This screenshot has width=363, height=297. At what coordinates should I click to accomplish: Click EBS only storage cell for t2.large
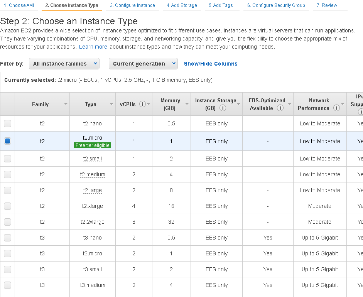pyautogui.click(x=216, y=190)
